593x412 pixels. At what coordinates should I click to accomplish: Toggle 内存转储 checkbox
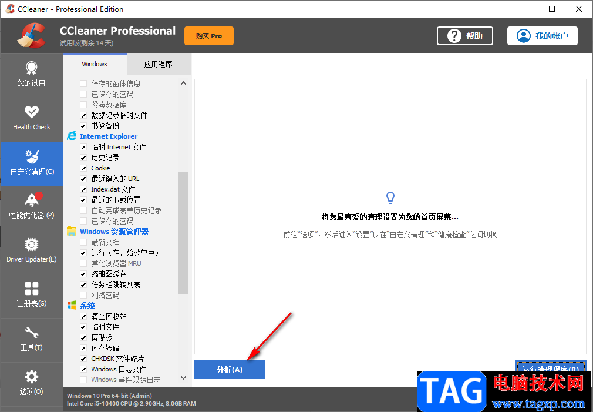tap(83, 348)
